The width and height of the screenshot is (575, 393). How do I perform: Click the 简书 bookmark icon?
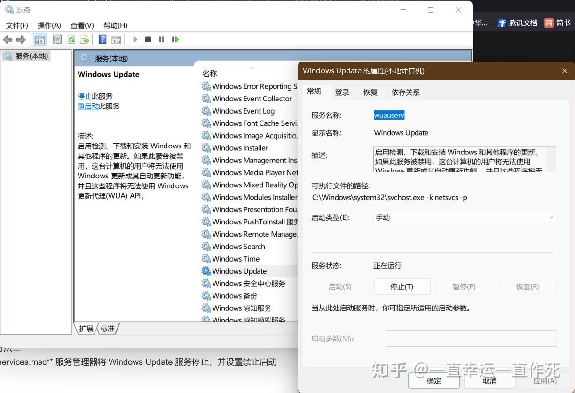(x=549, y=23)
